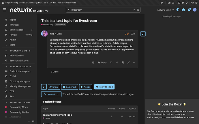
Task: Open the AI bot robot icon
Action: (x=183, y=10)
